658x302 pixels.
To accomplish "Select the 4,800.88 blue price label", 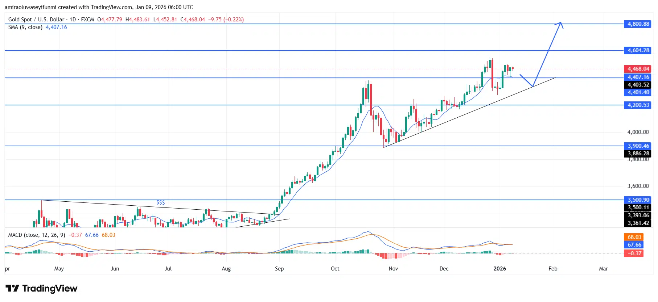I will coord(638,24).
